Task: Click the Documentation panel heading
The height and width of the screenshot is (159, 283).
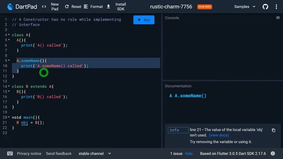Action: pos(178,86)
